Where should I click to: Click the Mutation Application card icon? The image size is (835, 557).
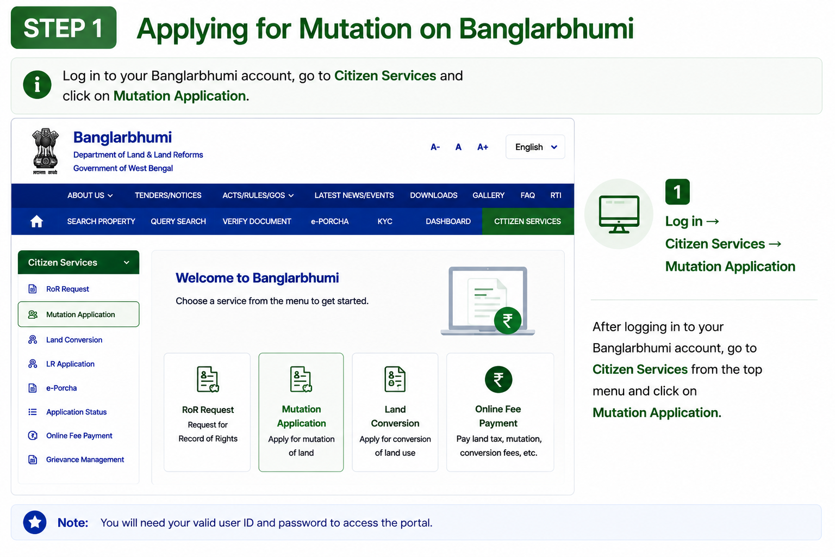point(301,379)
